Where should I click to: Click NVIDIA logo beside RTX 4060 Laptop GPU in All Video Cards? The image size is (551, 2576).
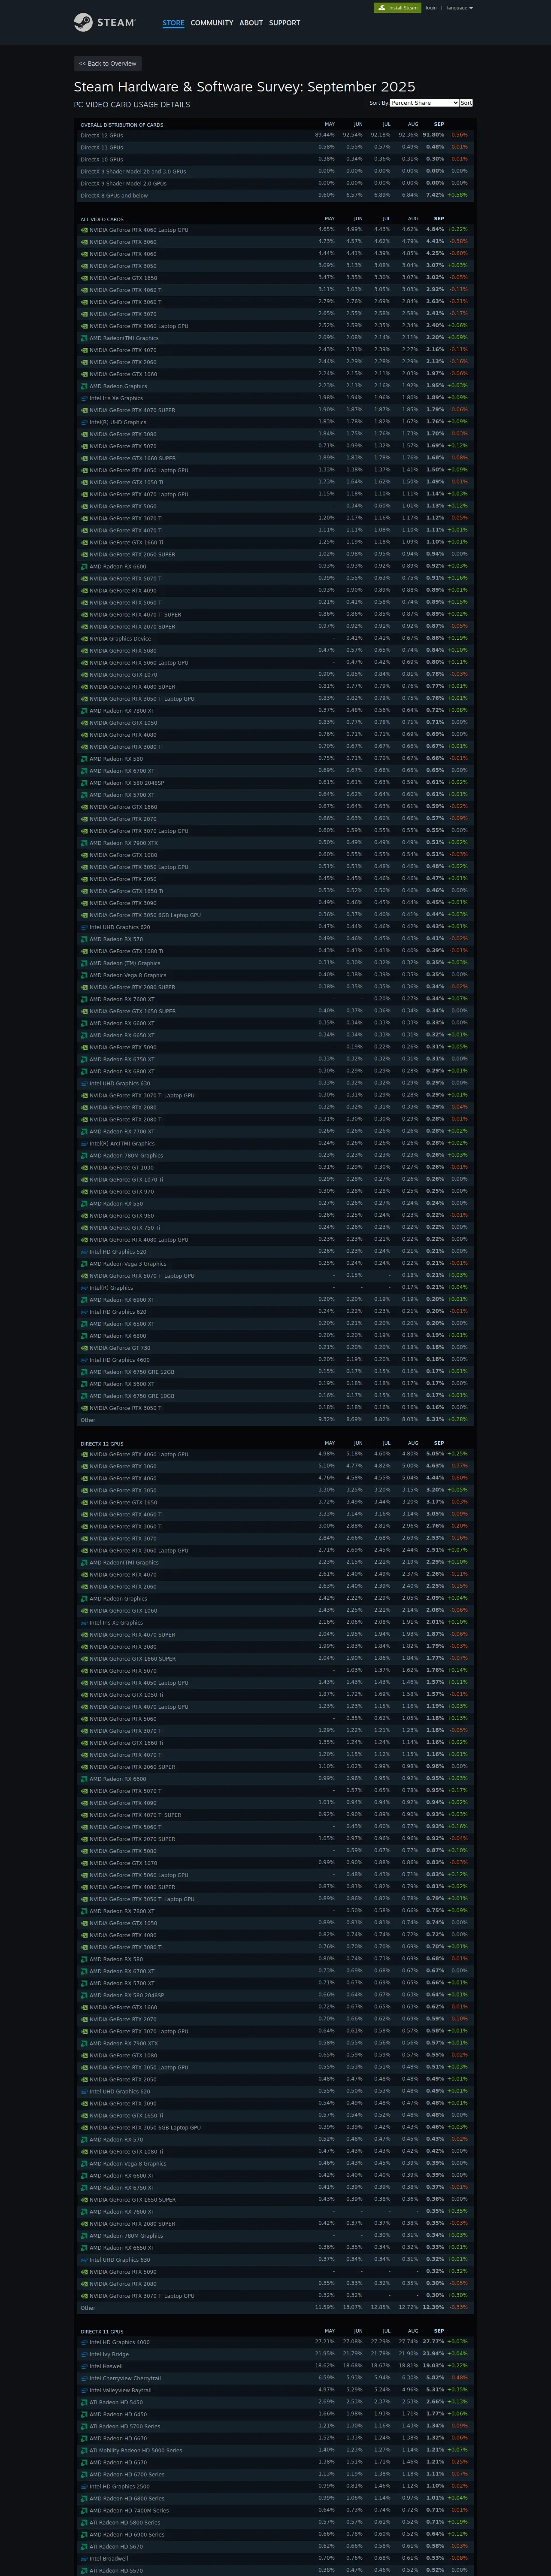(84, 230)
